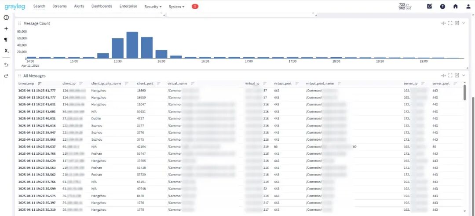Screen dimensions: 475x216
Task: Edit the All Messages widget
Action: click(457, 75)
